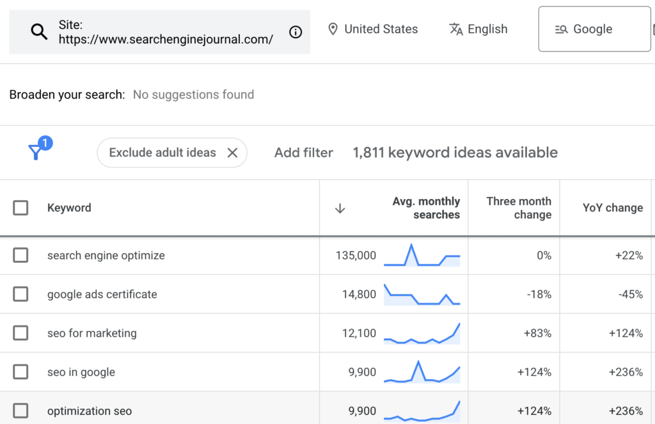Check the checkbox for google ads certificate
This screenshot has height=424, width=655.
click(20, 294)
